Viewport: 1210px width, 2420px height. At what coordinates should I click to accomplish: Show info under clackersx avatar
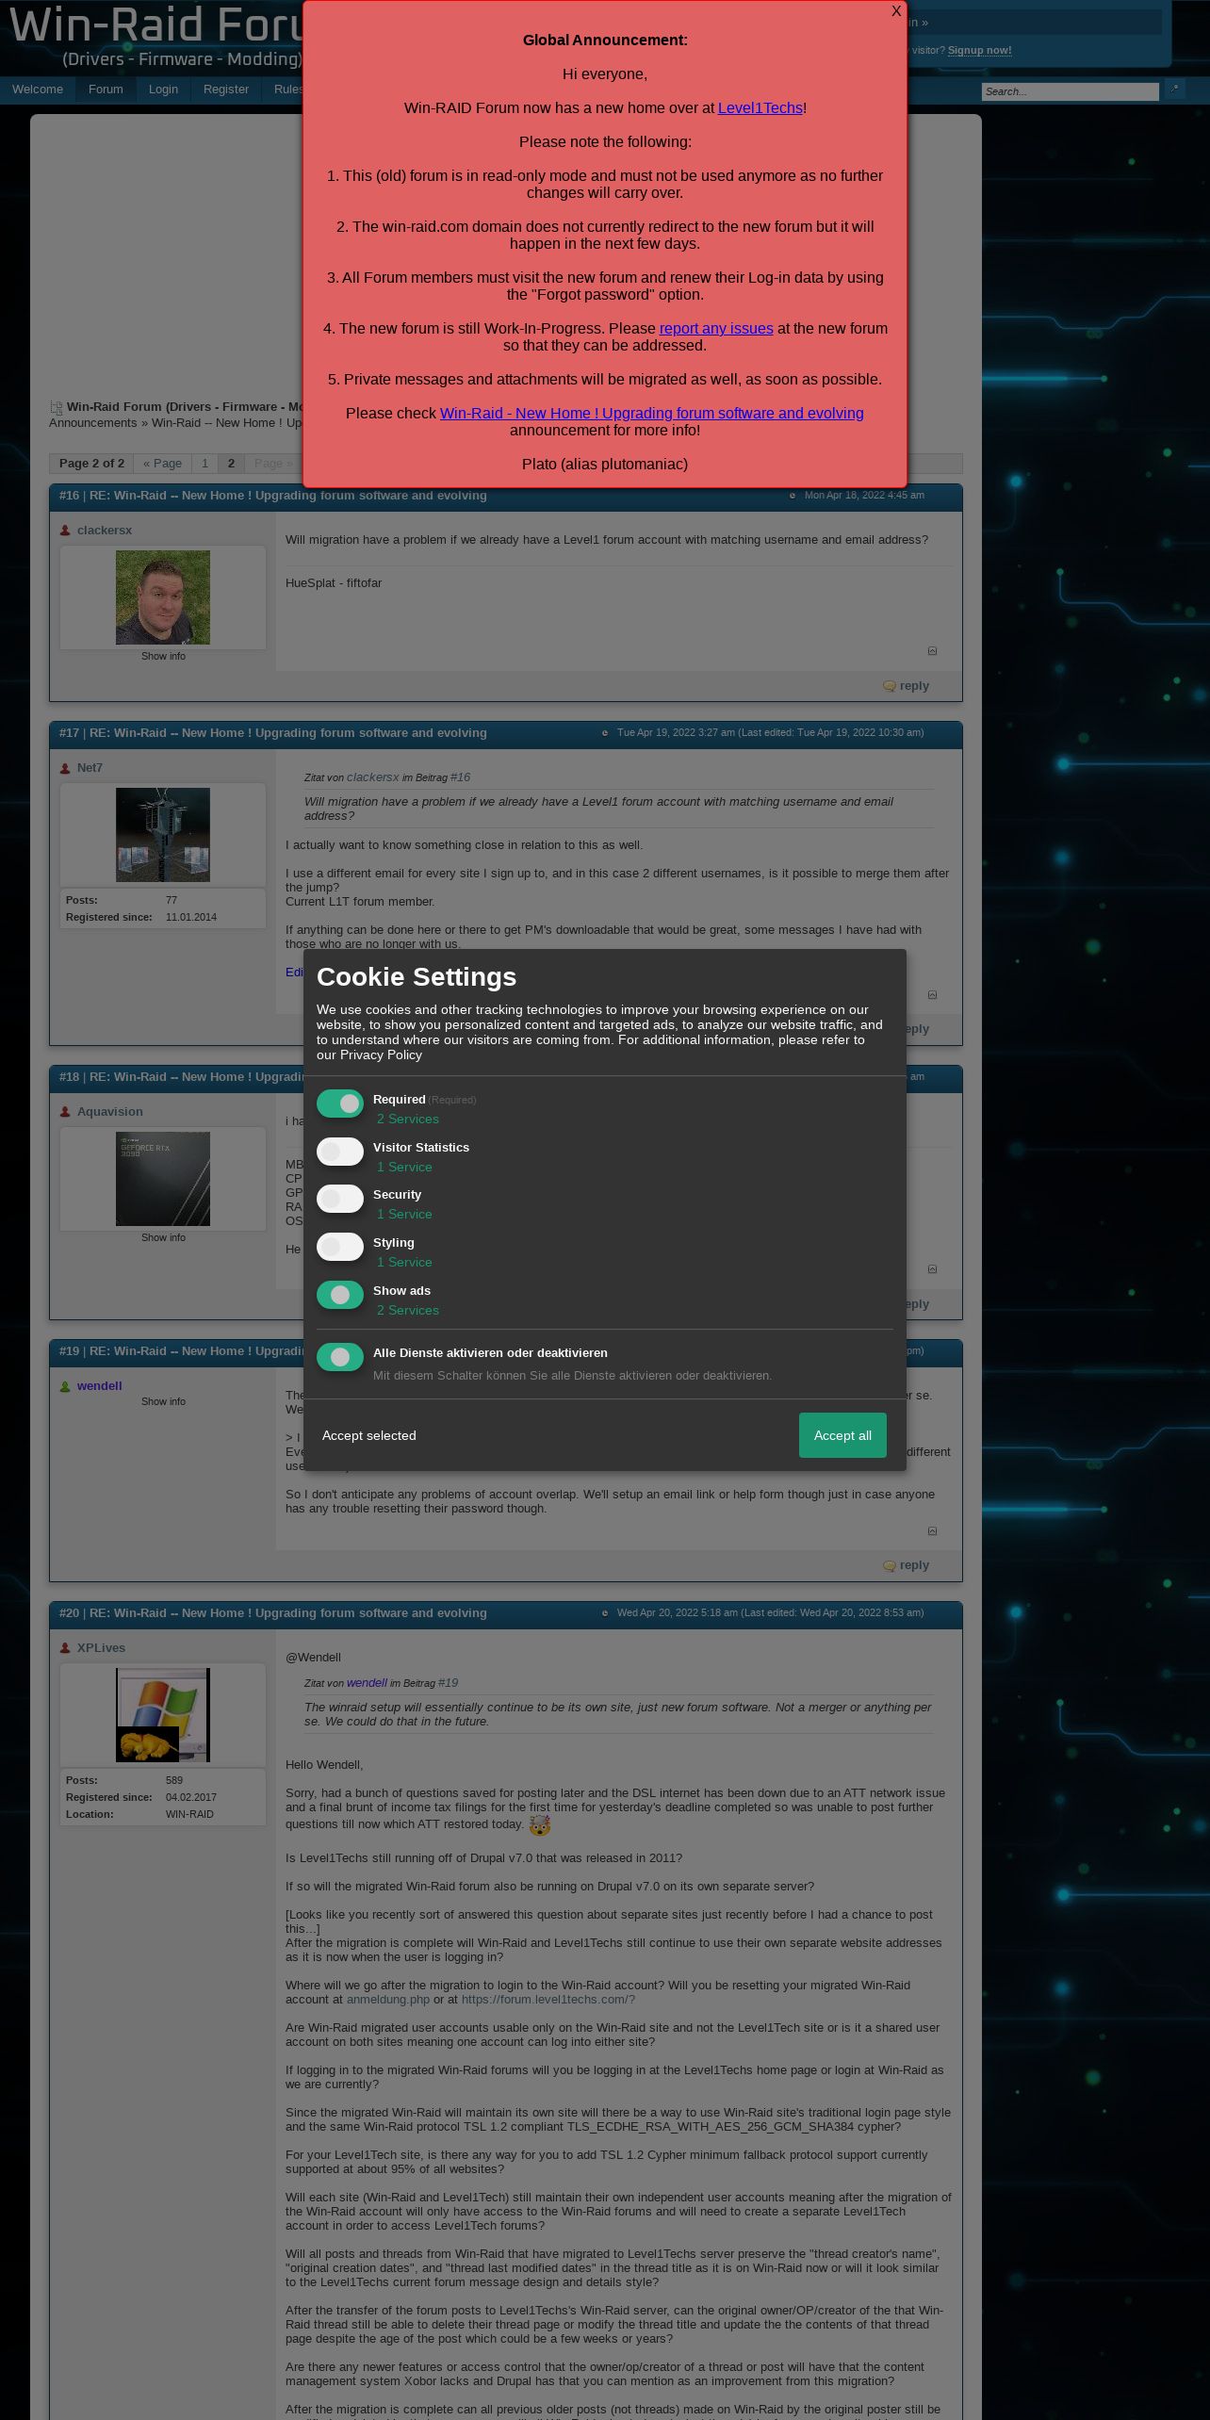[x=163, y=657]
